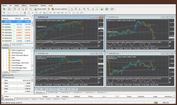
Task: Select the W1 timeframe button
Action: point(78,13)
